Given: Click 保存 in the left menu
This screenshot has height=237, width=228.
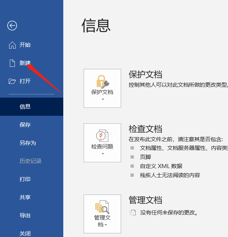Looking at the screenshot, I should click(x=25, y=125).
